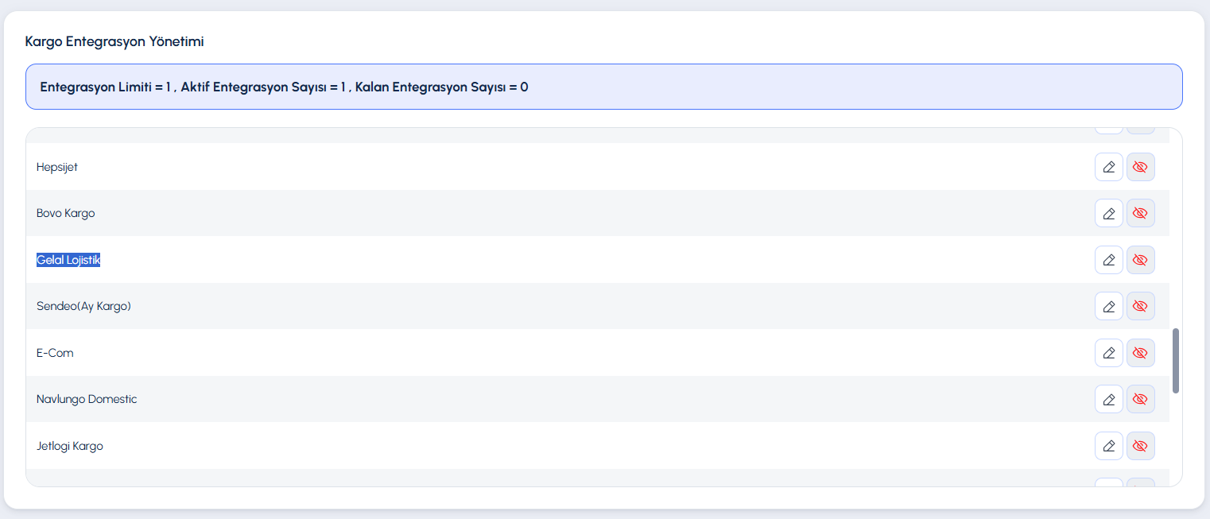Toggle visibility of Navlungo Domestic integration

tap(1140, 399)
